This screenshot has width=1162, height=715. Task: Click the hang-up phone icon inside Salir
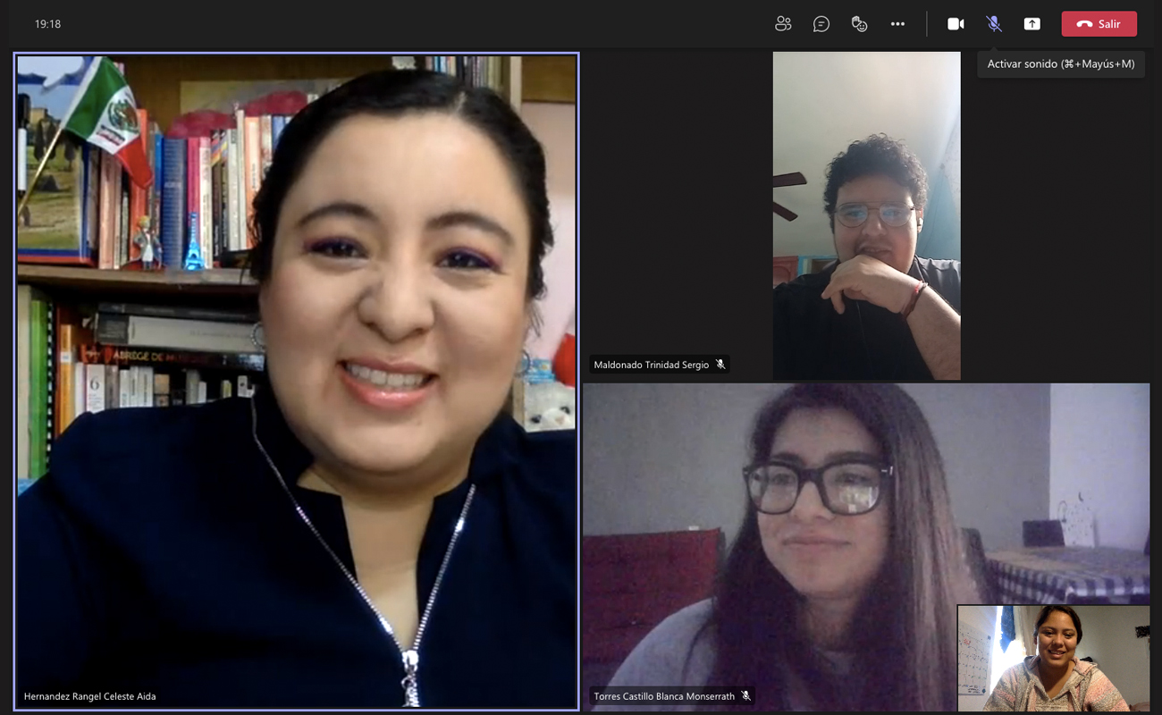click(x=1084, y=24)
